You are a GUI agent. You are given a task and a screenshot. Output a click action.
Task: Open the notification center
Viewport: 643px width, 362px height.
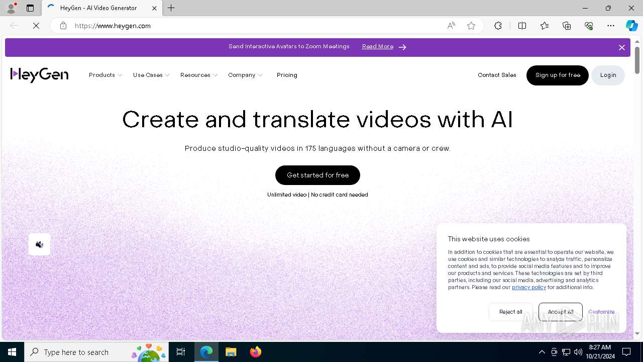coord(626,352)
